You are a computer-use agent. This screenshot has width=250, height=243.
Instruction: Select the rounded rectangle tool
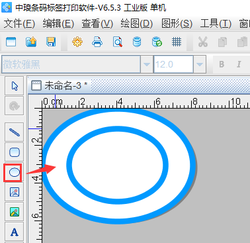(x=15, y=152)
